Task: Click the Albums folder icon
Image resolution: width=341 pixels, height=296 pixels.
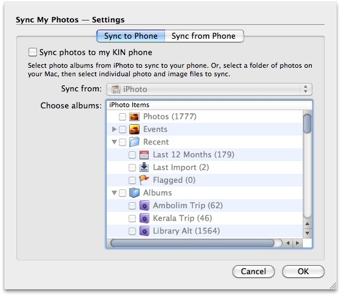Action: (134, 192)
